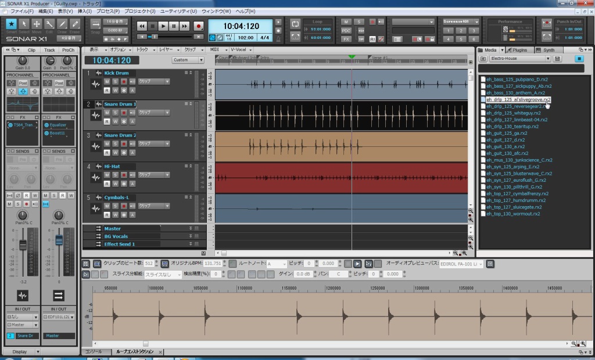Image resolution: width=595 pixels, height=360 pixels.
Task: Toggle the Loop on/off button
Action: (x=295, y=24)
